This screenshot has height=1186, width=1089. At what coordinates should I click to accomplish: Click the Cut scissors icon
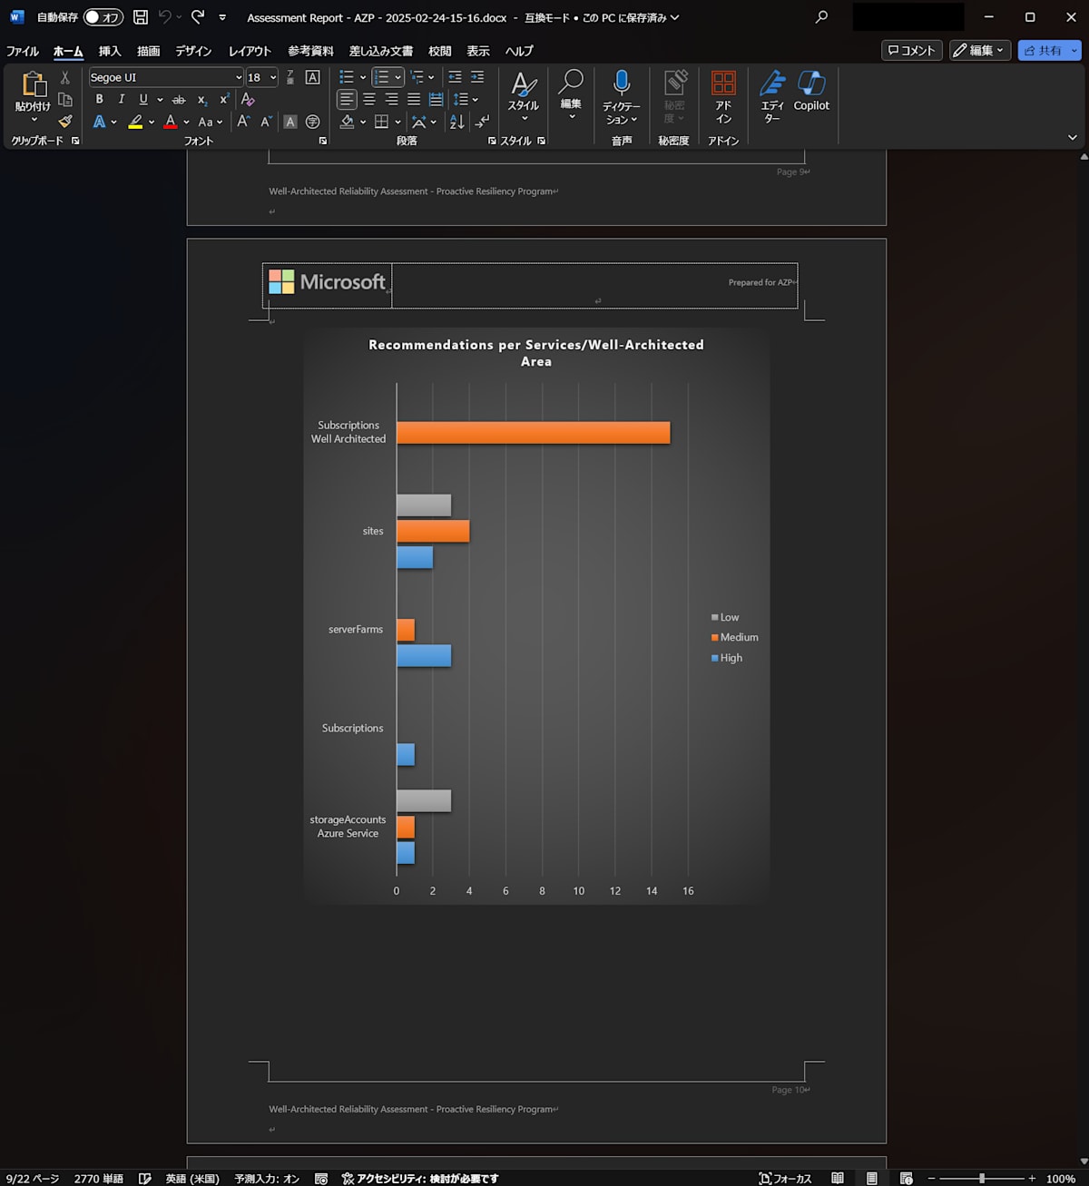click(65, 78)
